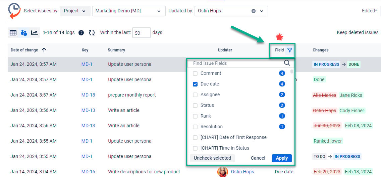Click the Uncheck selected button
Screen dimensions: 381x177
tap(212, 158)
